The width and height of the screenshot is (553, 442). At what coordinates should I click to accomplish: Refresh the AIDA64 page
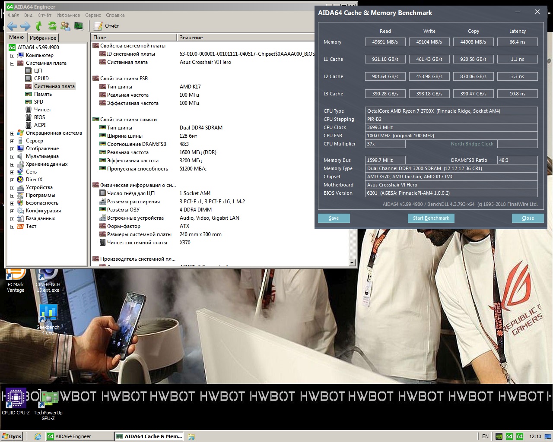pos(52,26)
